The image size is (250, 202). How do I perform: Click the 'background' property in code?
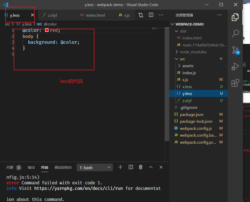click(41, 42)
